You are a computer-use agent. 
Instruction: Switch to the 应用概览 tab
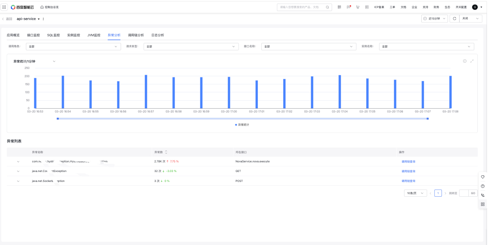click(13, 35)
